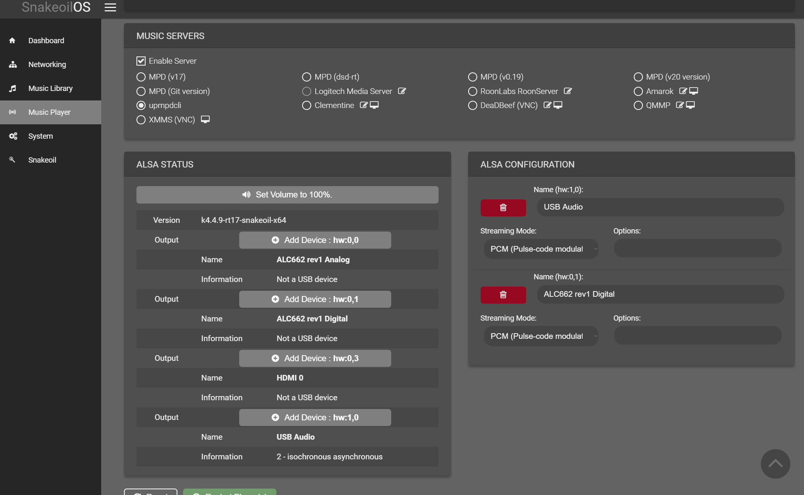Delete the ALC662 rev1 Digital device with trash icon
The height and width of the screenshot is (495, 804).
point(503,295)
